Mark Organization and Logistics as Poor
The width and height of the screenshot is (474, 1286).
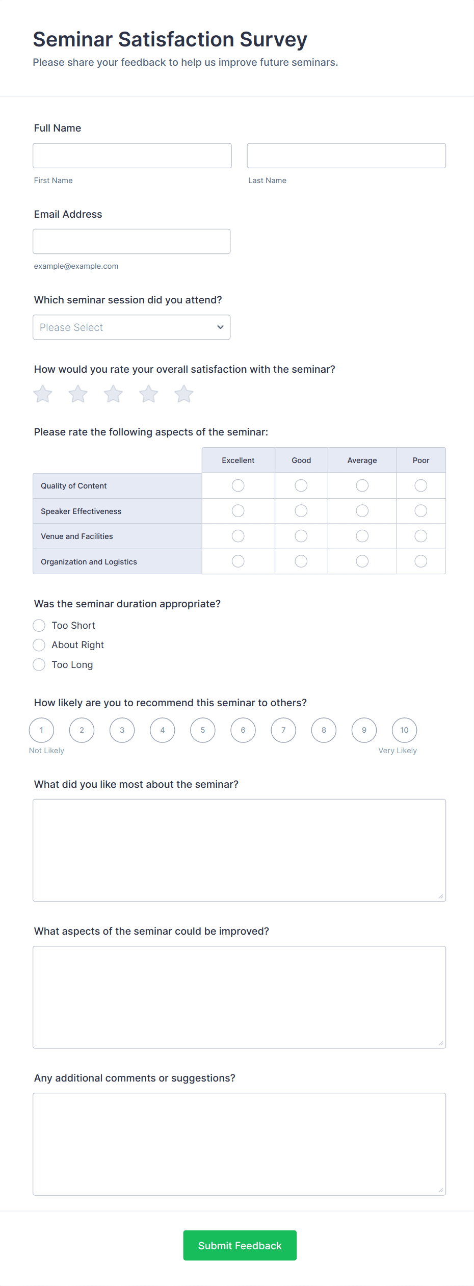point(421,561)
